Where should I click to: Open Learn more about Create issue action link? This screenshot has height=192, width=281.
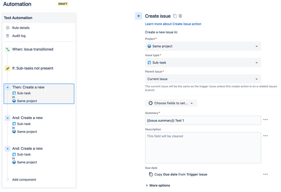tap(173, 24)
